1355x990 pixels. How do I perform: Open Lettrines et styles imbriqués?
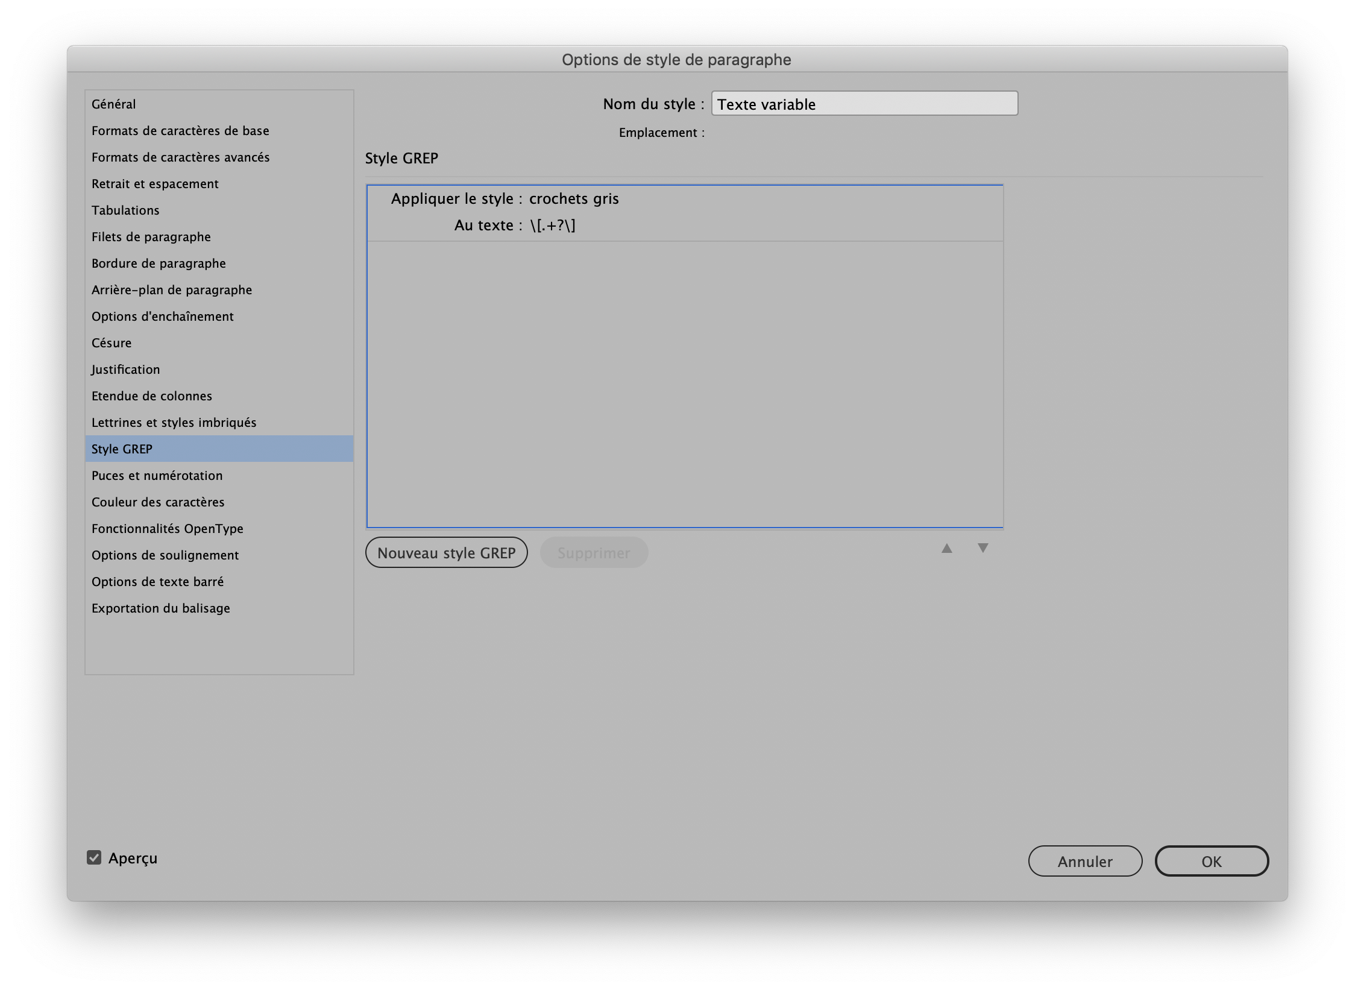(219, 422)
